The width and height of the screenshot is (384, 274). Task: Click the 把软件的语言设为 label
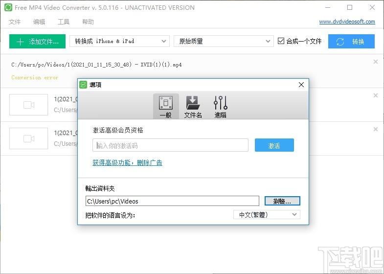click(x=110, y=215)
